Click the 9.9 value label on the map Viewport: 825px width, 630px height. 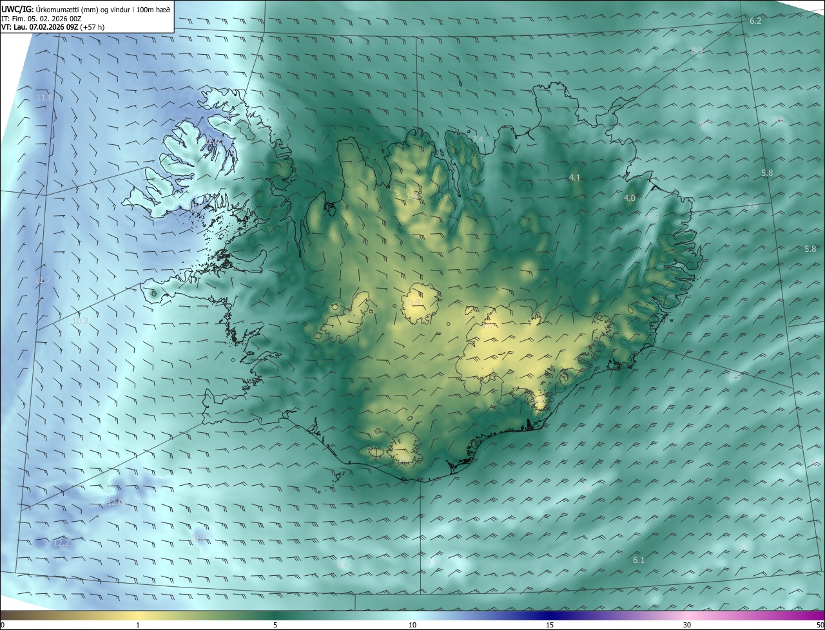click(x=431, y=562)
